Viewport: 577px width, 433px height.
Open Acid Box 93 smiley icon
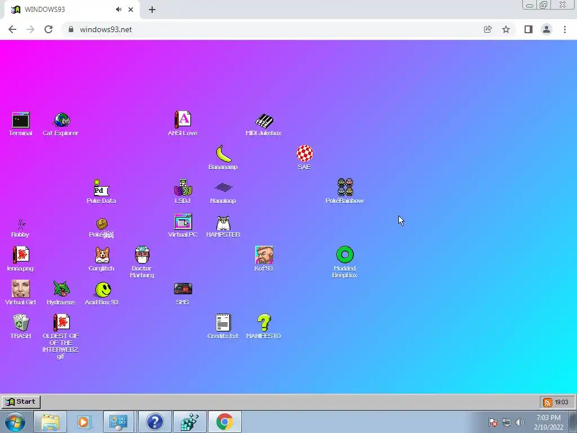pos(101,293)
